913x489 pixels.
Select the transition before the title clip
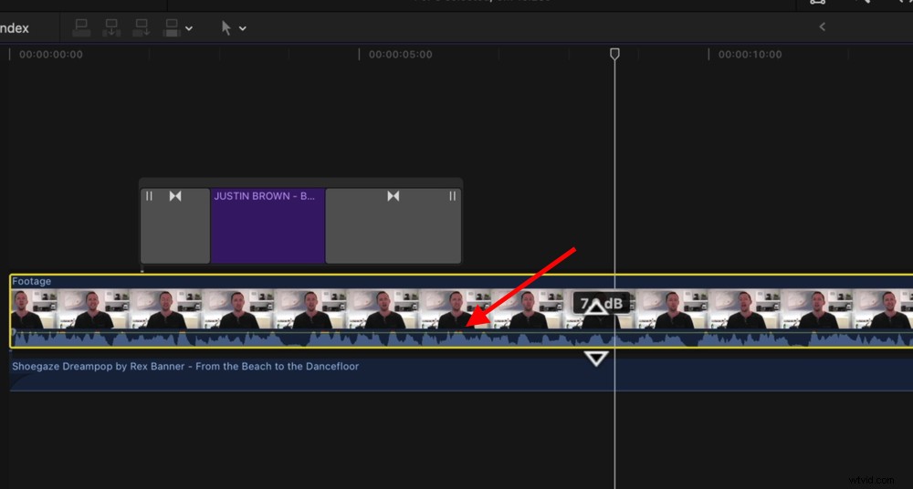(x=175, y=226)
